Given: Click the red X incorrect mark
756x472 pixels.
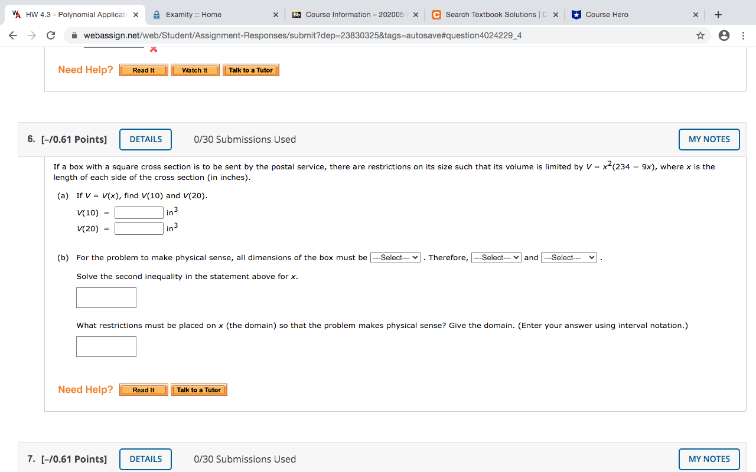Looking at the screenshot, I should point(153,50).
